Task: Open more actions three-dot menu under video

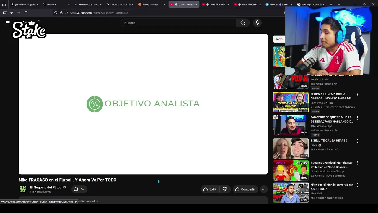Action: click(x=264, y=189)
